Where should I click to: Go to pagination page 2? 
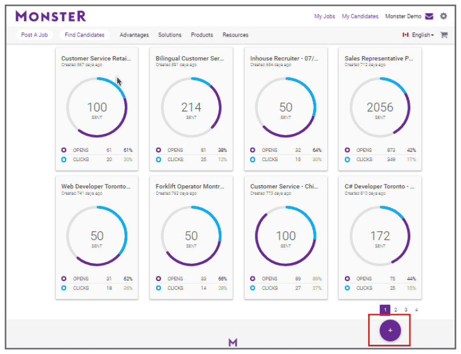point(395,310)
